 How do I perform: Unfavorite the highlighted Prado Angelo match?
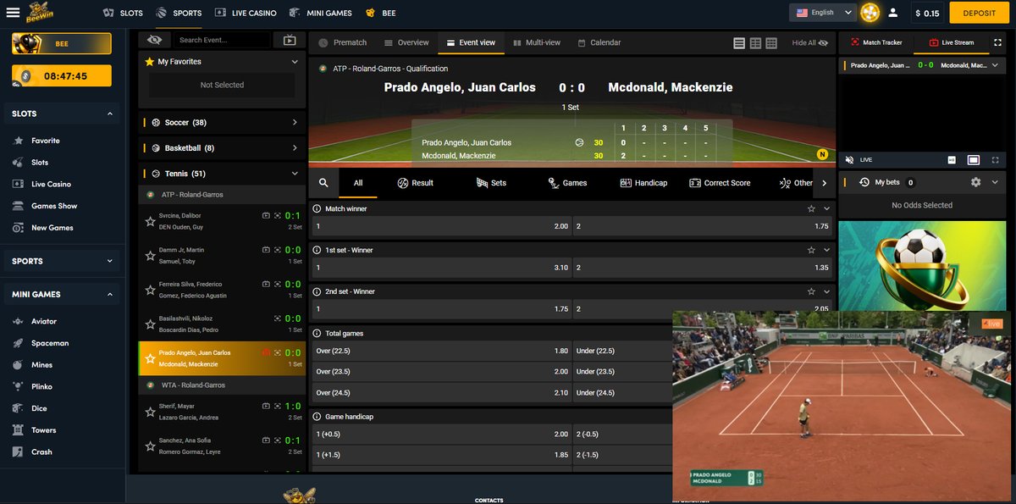click(150, 359)
